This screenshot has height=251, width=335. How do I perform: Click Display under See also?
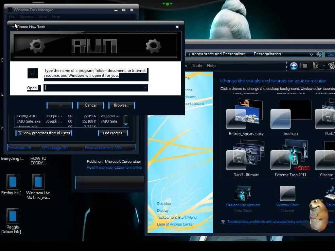(x=163, y=211)
